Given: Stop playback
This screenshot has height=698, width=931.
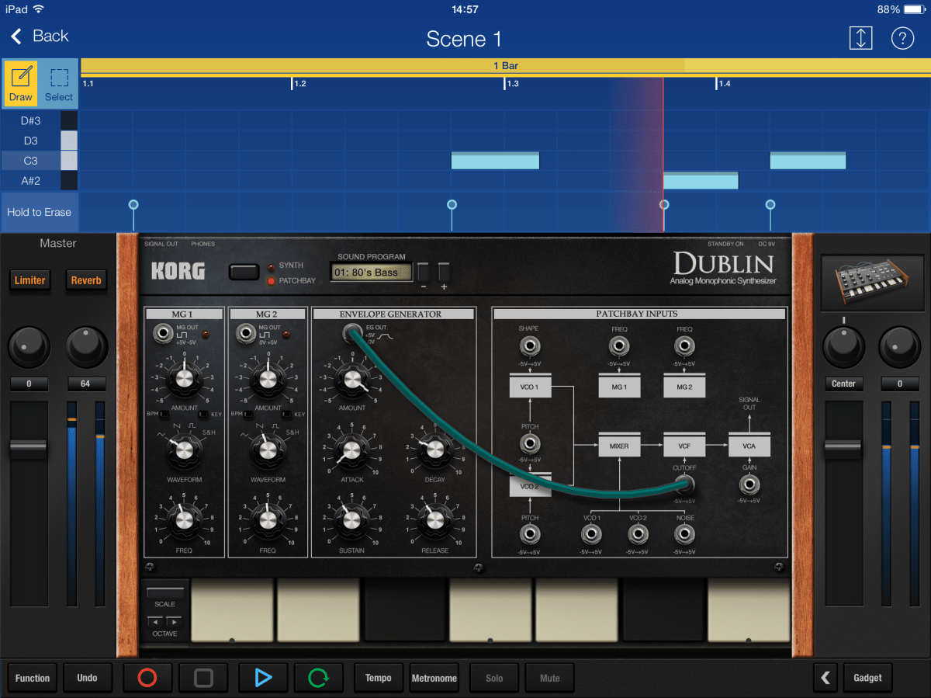Looking at the screenshot, I should click(203, 677).
